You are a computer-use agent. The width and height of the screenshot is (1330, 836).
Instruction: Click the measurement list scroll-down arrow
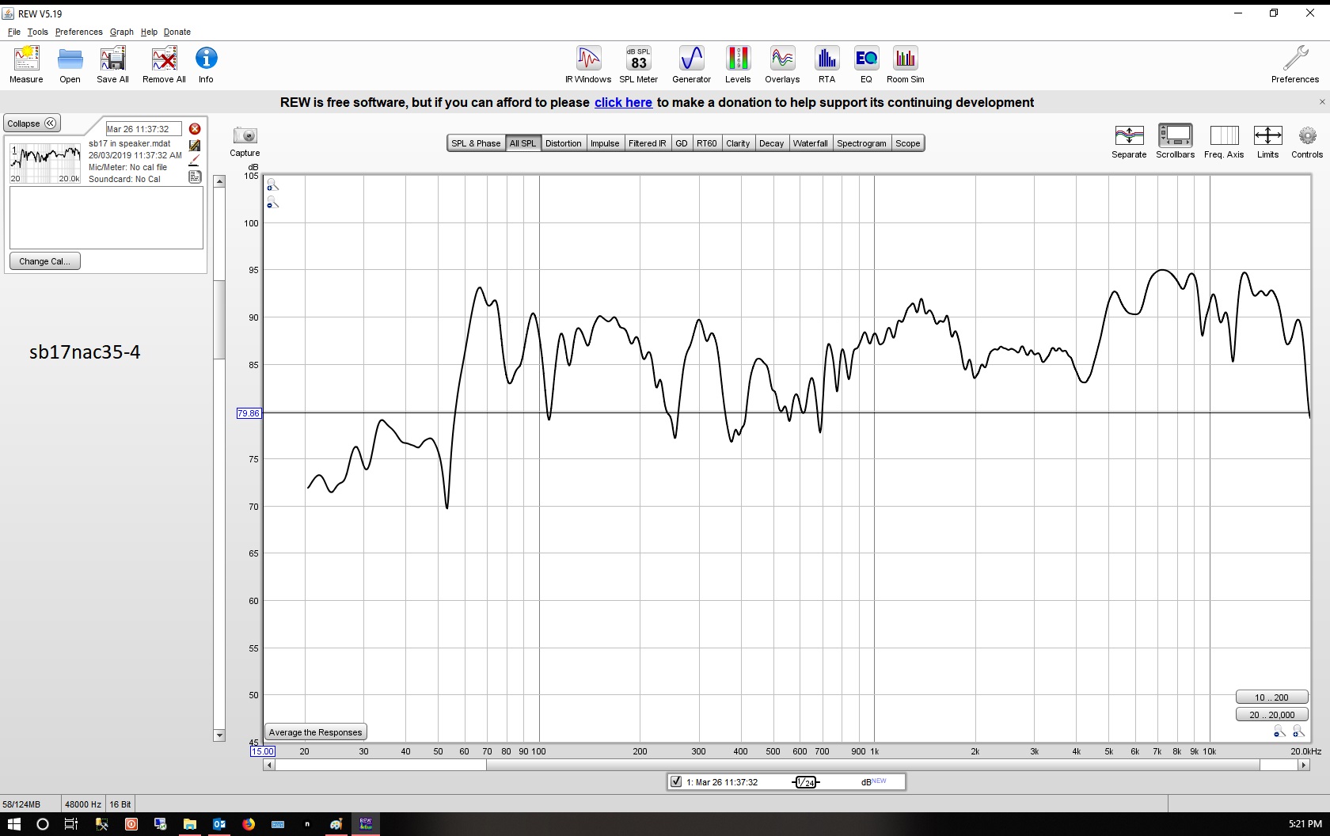pyautogui.click(x=219, y=735)
